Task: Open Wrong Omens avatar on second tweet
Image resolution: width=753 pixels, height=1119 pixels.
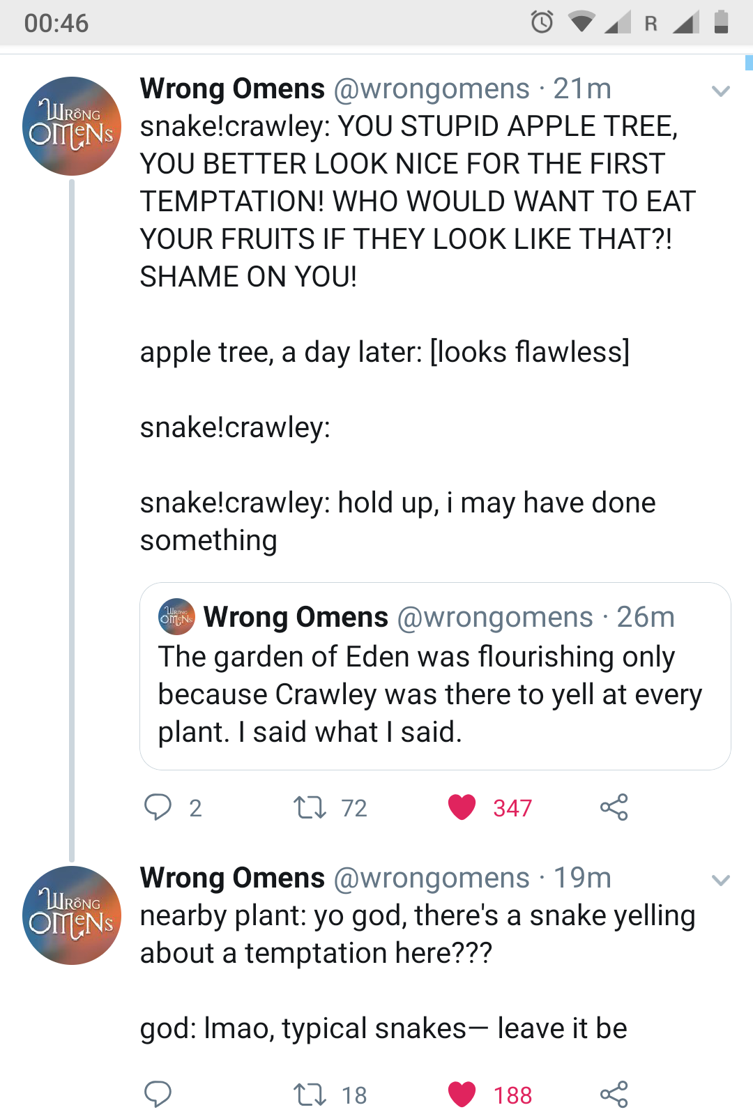Action: pyautogui.click(x=72, y=915)
